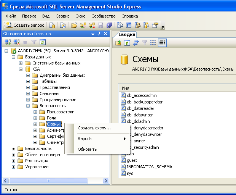This screenshot has width=236, height=195.
Task: Click Refresh icon in Object Explorer toolbar
Action: click(43, 42)
